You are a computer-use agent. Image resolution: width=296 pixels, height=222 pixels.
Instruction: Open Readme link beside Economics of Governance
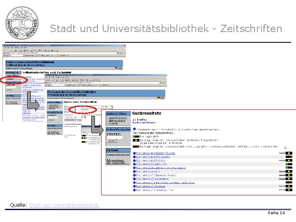tap(282, 179)
